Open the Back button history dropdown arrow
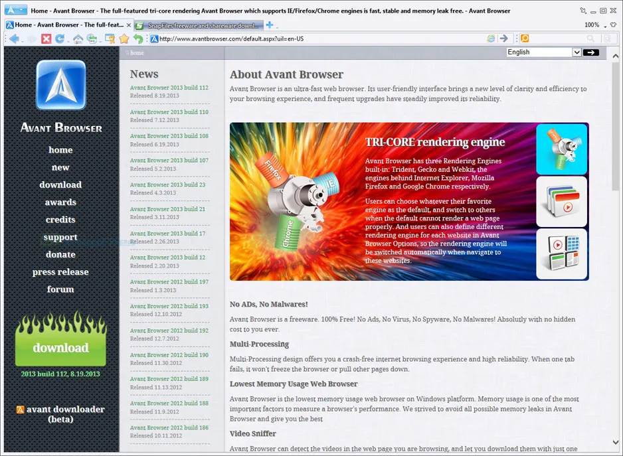The height and width of the screenshot is (456, 623). (x=22, y=40)
